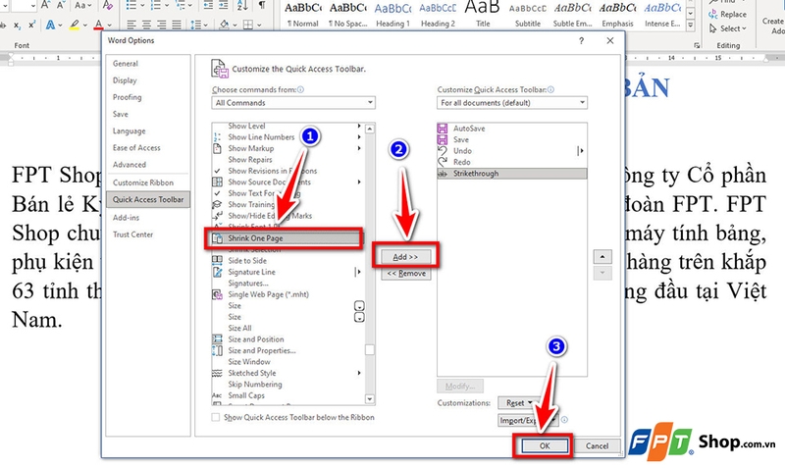The height and width of the screenshot is (468, 785).
Task: Align text right in the ribbon
Action: click(161, 25)
